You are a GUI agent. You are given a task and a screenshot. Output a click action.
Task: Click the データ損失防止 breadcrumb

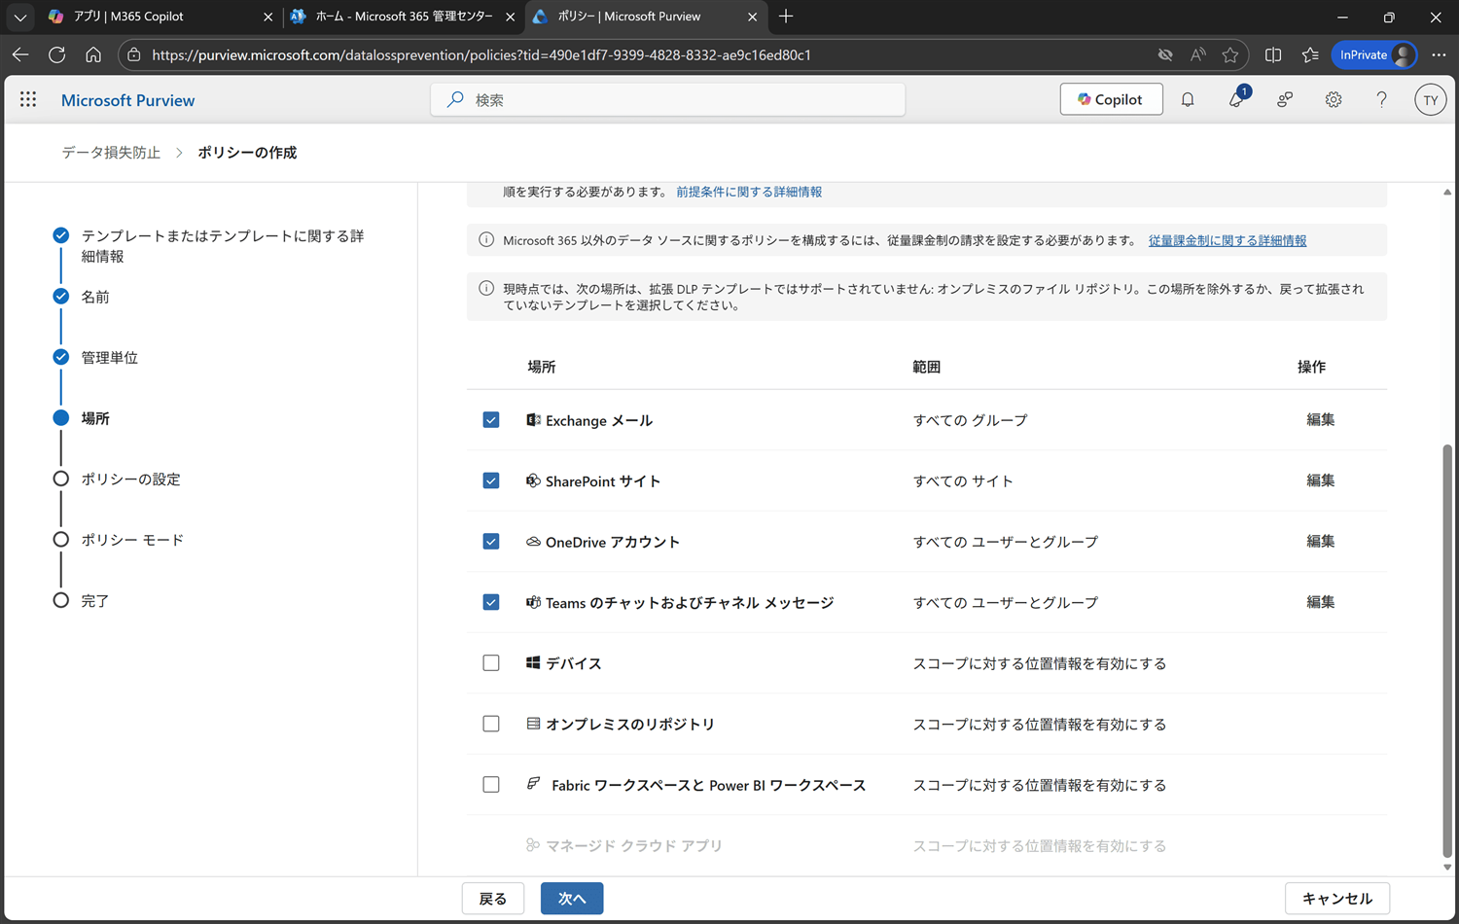(x=111, y=153)
